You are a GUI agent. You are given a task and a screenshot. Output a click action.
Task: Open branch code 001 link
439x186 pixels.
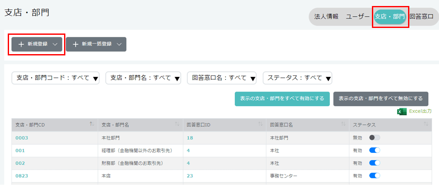(20, 150)
